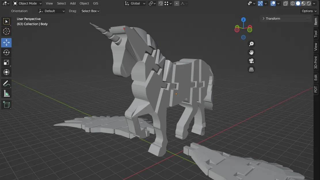Viewport: 320px width, 180px height.
Task: Select the Add Cube tool
Action: click(6, 105)
